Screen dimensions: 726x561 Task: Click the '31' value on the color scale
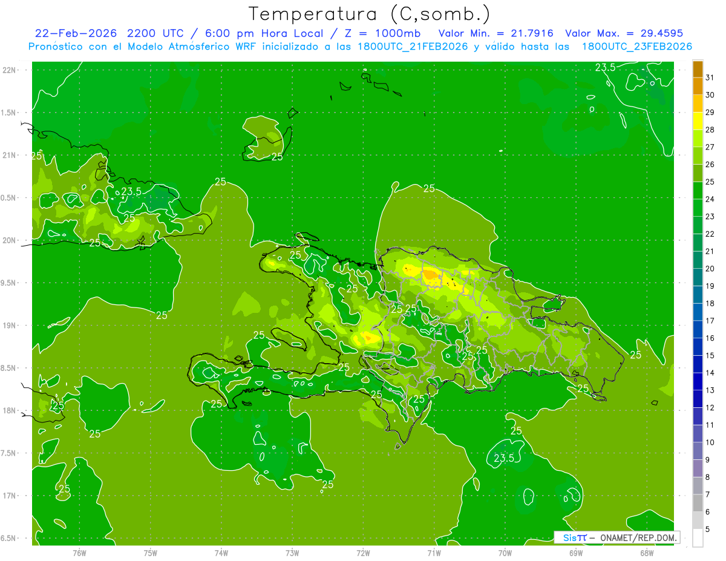pyautogui.click(x=710, y=77)
